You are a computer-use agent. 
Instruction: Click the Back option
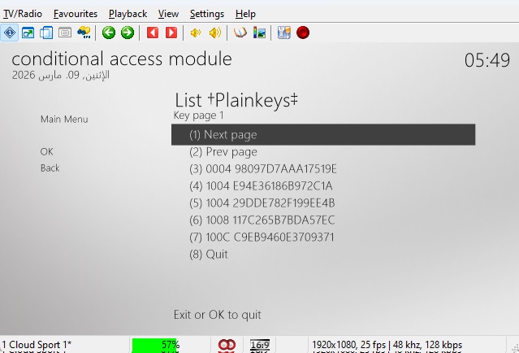(x=50, y=168)
